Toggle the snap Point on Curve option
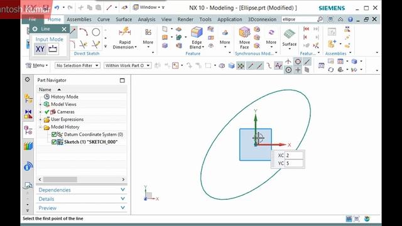Viewport: 402px width, 226px height. tap(307, 62)
